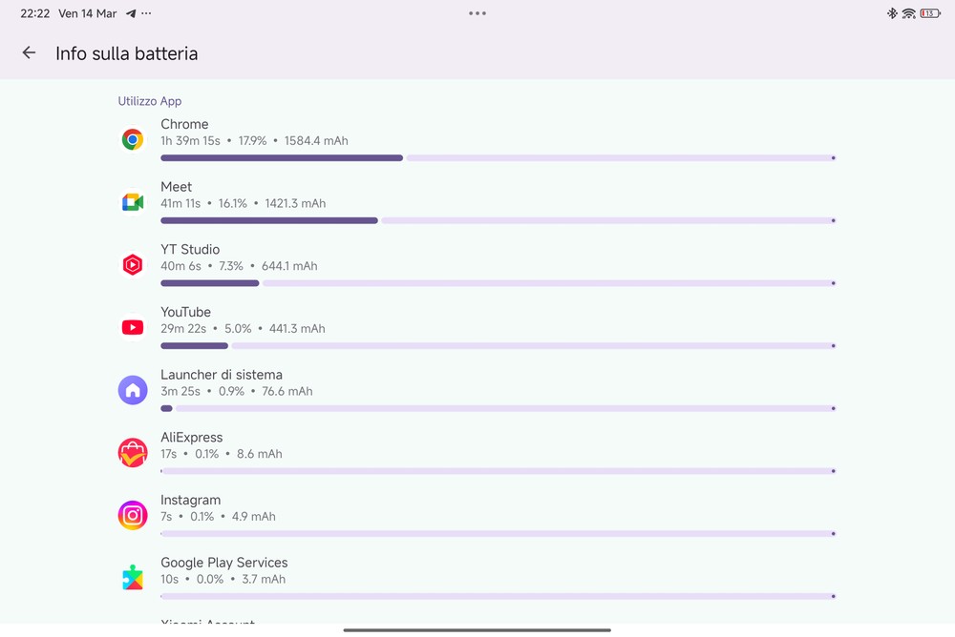
Task: Tap the Google Play Services icon
Action: click(133, 578)
